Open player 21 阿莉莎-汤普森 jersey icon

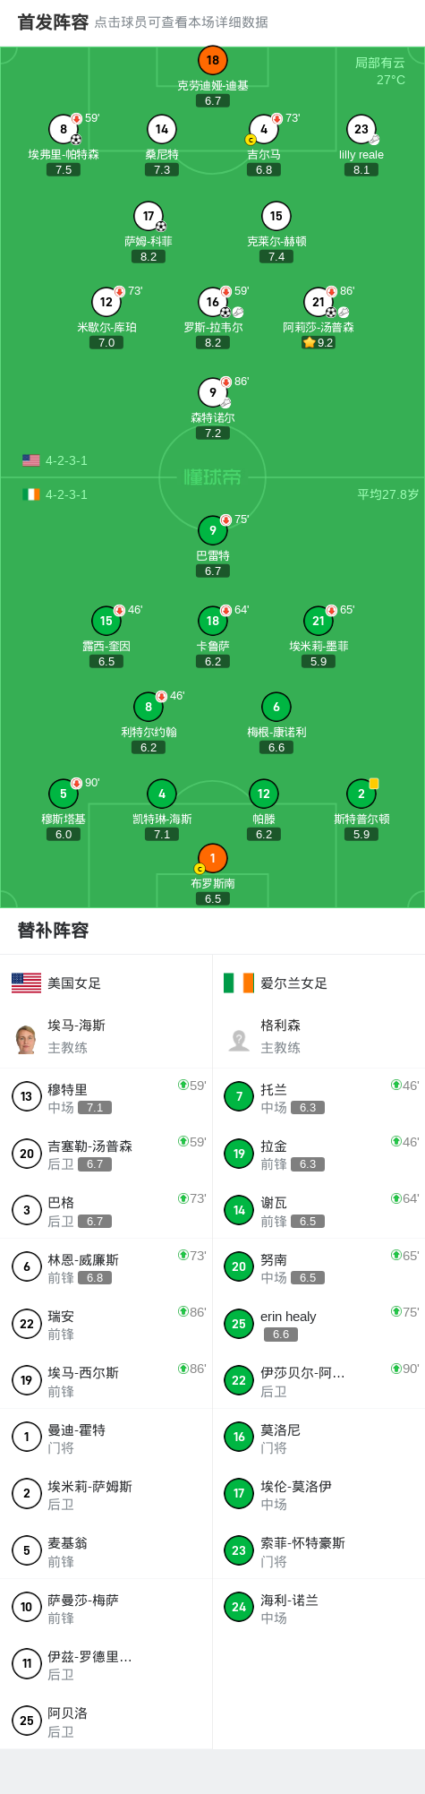pos(319,302)
